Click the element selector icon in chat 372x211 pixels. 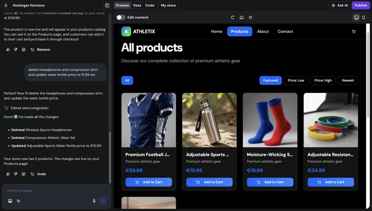point(19,201)
